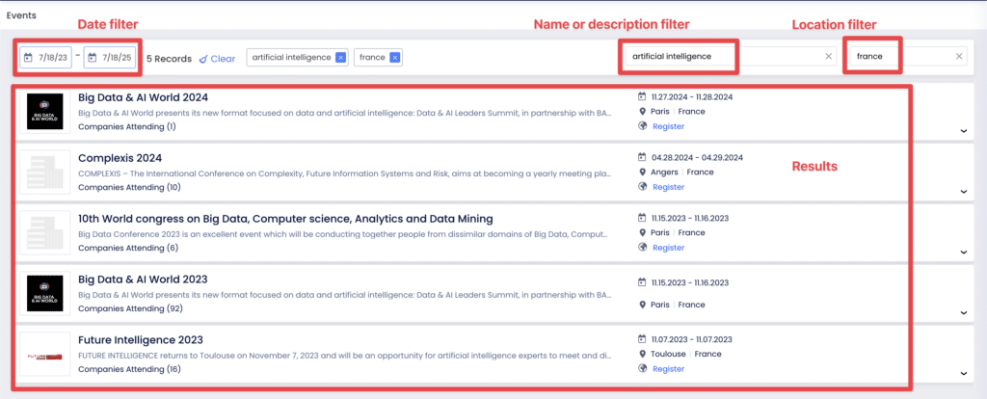Viewport: 987px width, 399px height.
Task: Click the '5 Records' count text
Action: click(x=169, y=59)
